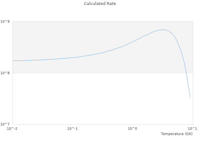Click the curve's lowest right end point
The height and width of the screenshot is (149, 199).
pyautogui.click(x=190, y=97)
